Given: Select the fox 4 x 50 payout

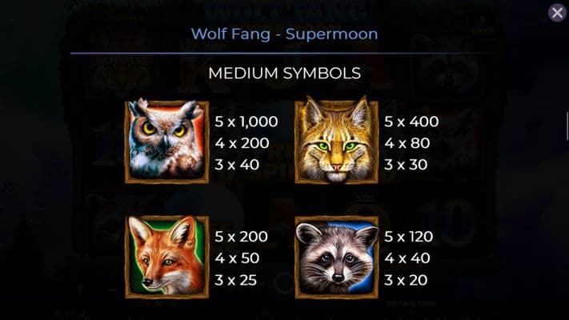Looking at the screenshot, I should (x=237, y=258).
